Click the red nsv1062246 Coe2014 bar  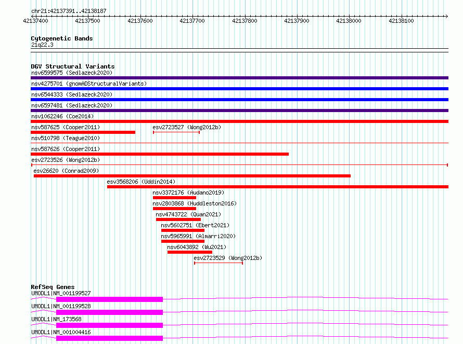click(x=239, y=121)
